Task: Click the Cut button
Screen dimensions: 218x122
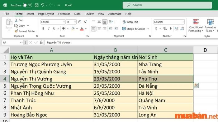Action: pos(19,20)
